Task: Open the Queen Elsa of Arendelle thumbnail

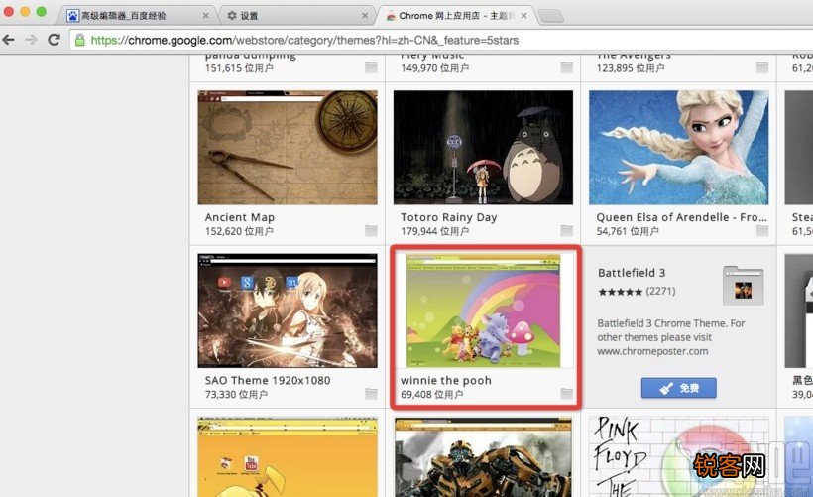Action: coord(679,148)
